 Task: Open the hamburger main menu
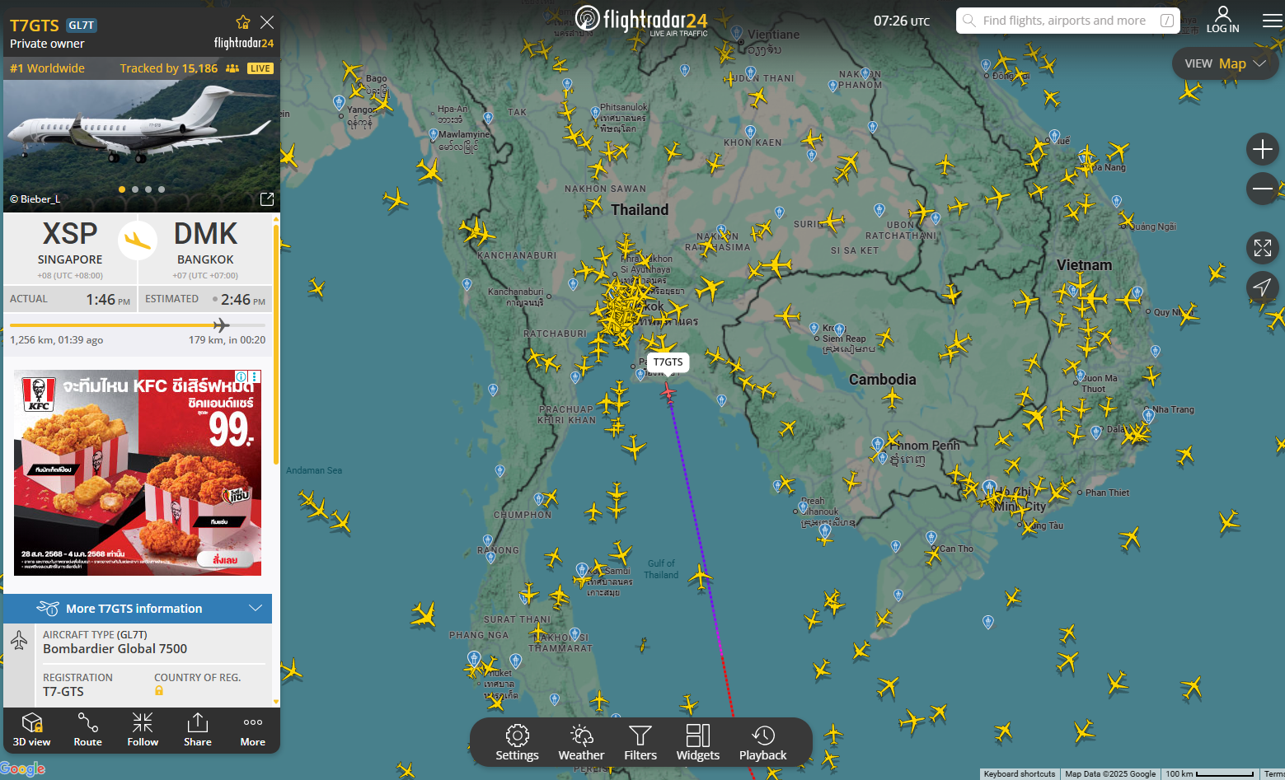[1272, 21]
